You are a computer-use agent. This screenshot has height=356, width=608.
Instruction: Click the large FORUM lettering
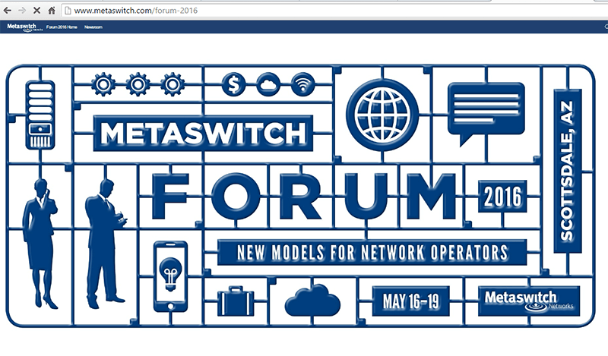point(304,196)
